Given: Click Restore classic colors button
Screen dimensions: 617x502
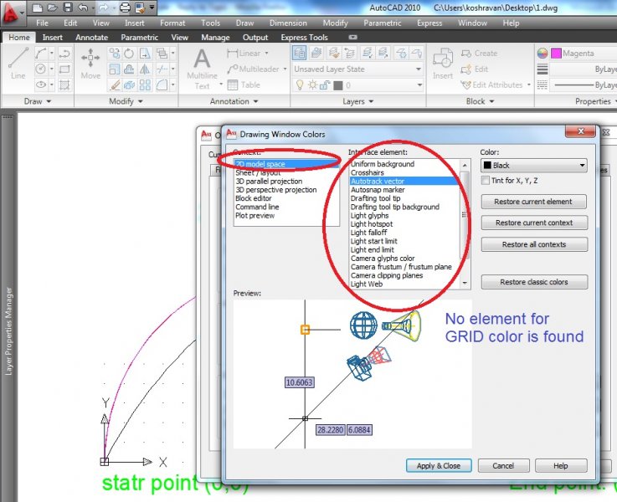Looking at the screenshot, I should coord(534,282).
